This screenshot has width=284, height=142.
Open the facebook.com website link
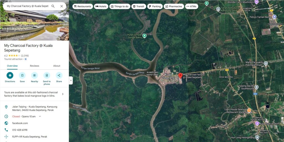(20, 123)
